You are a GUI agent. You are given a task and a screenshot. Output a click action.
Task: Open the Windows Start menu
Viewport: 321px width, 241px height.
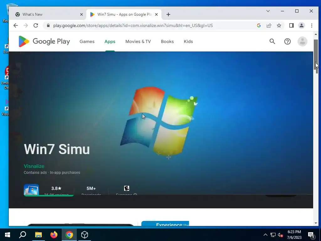pos(8,235)
